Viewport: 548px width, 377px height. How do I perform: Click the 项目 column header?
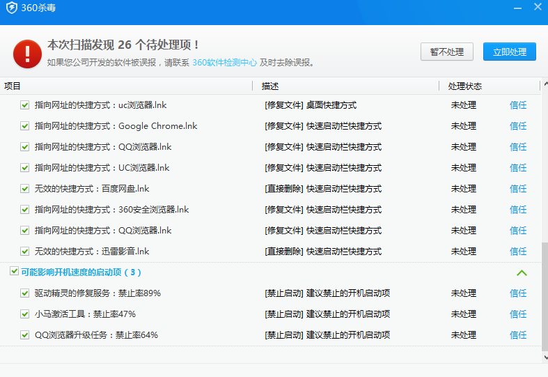pyautogui.click(x=13, y=86)
